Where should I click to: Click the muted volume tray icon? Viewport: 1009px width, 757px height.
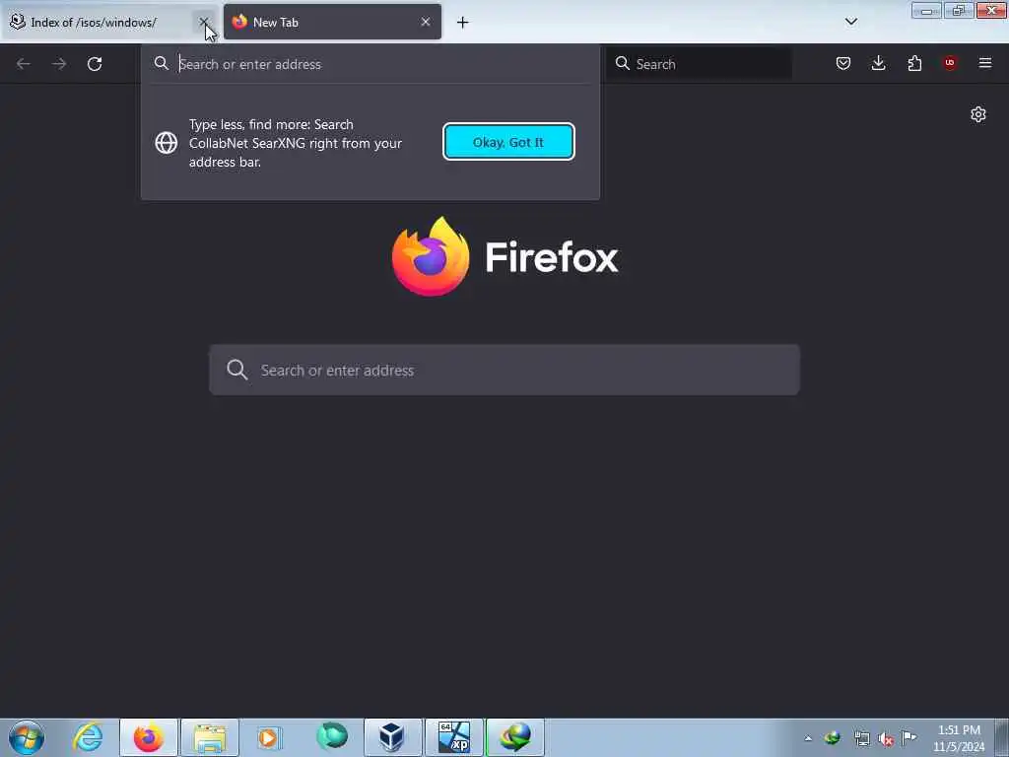tap(886, 739)
